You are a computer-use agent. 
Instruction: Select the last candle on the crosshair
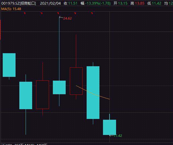pos(110,127)
